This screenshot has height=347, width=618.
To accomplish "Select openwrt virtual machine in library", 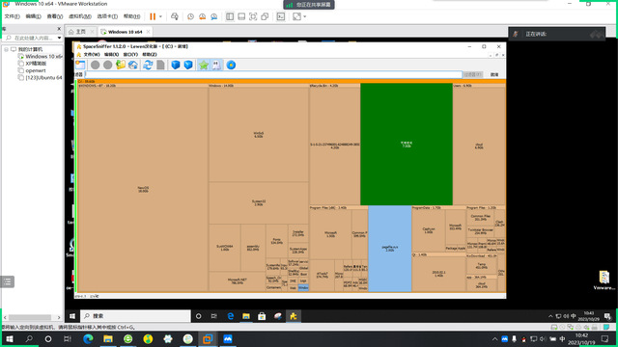I will tap(36, 70).
